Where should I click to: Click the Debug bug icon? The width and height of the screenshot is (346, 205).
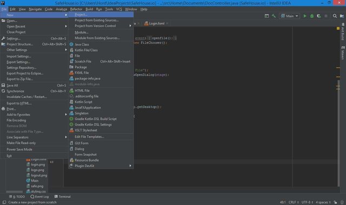tap(312, 16)
